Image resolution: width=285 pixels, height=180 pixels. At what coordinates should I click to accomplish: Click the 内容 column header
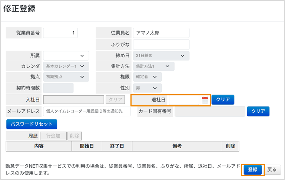pos(39,146)
